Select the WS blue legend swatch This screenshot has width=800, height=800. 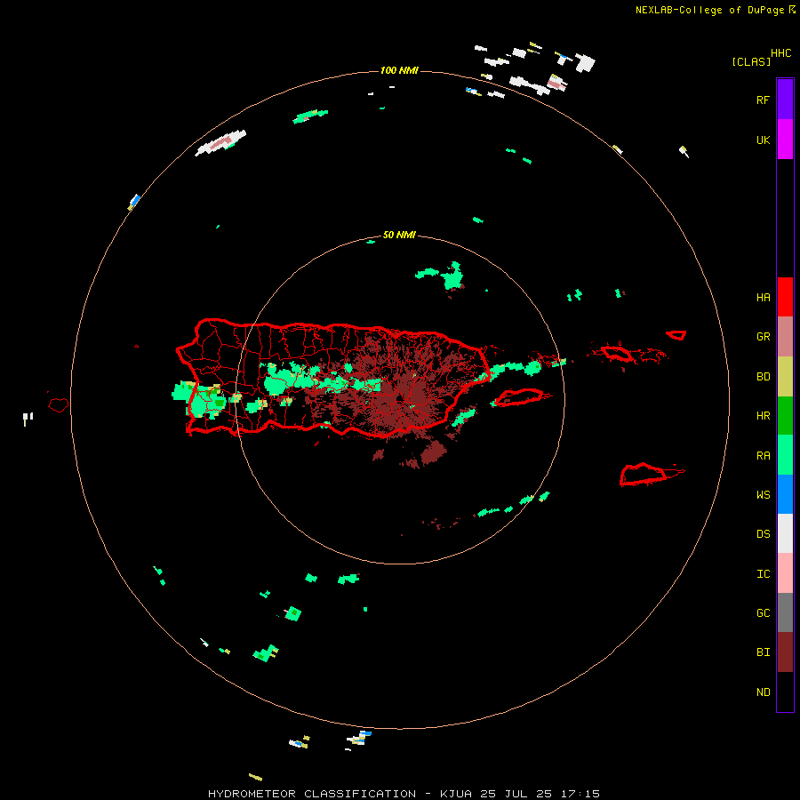pyautogui.click(x=785, y=494)
